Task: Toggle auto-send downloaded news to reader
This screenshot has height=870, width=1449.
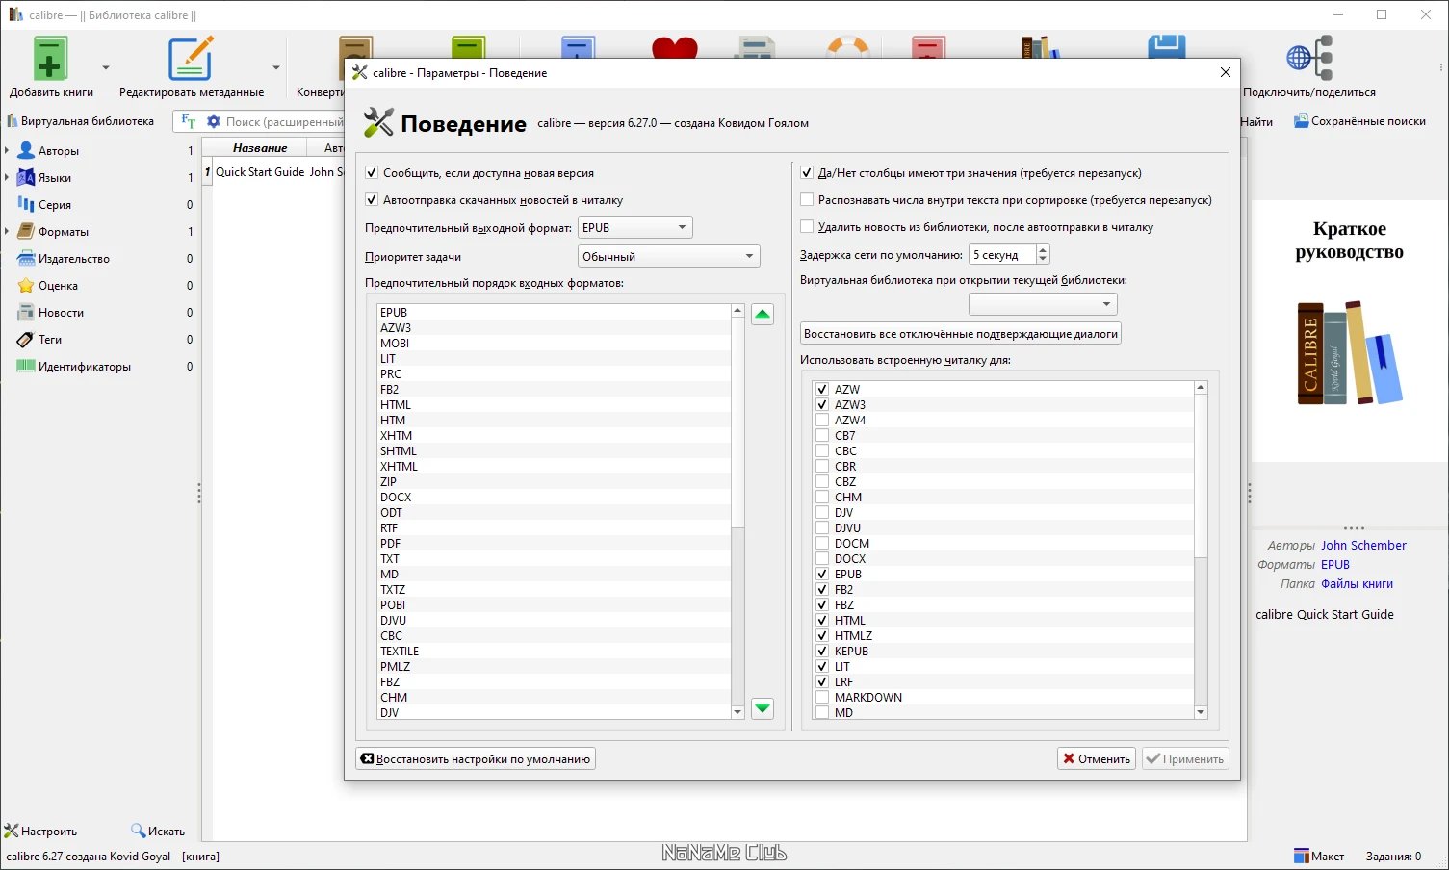Action: (x=372, y=200)
